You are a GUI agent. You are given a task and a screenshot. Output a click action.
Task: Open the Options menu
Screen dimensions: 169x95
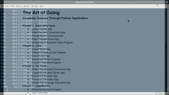(x=26, y=6)
